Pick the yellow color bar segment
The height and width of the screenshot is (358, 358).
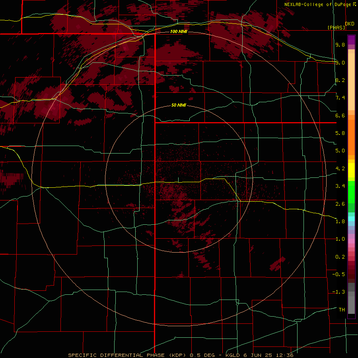(x=351, y=170)
